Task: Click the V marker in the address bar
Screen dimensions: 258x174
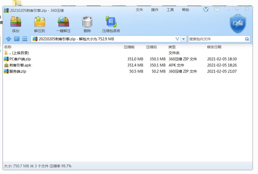Action: (x=177, y=39)
